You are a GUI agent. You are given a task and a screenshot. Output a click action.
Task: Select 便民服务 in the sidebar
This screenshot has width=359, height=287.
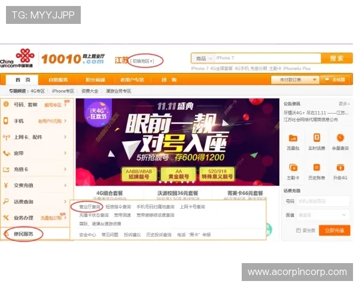pyautogui.click(x=23, y=234)
